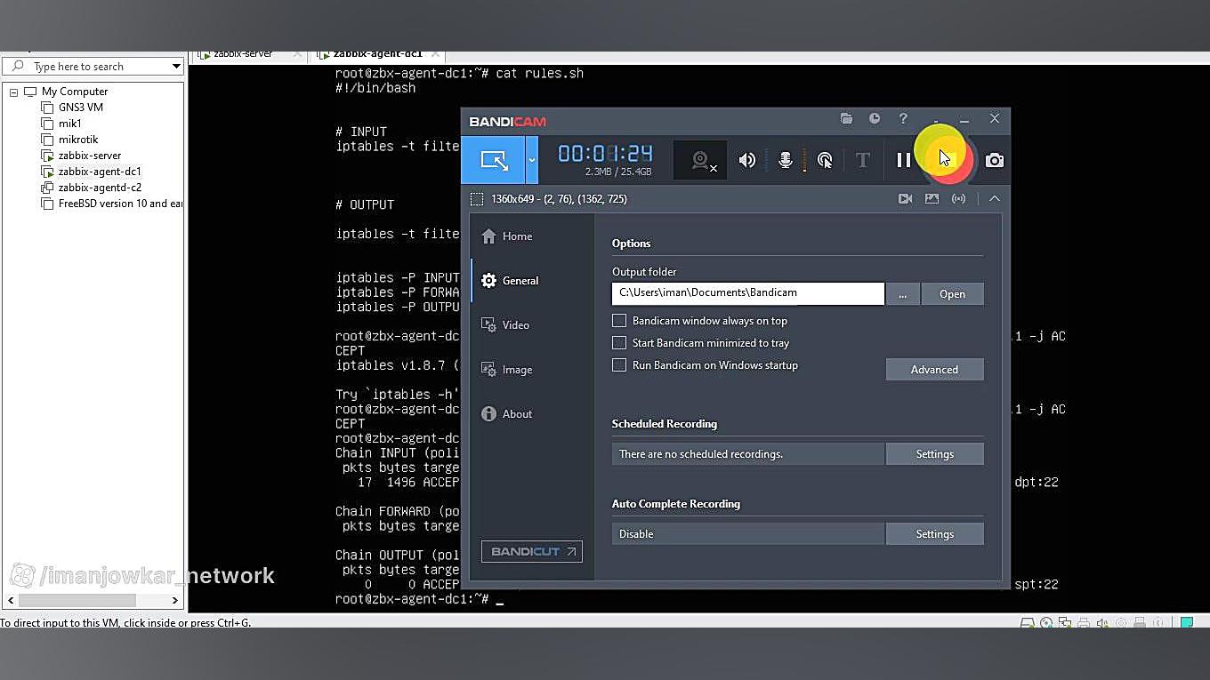Viewport: 1210px width, 680px height.
Task: Pause the Bandicam recording
Action: [903, 160]
